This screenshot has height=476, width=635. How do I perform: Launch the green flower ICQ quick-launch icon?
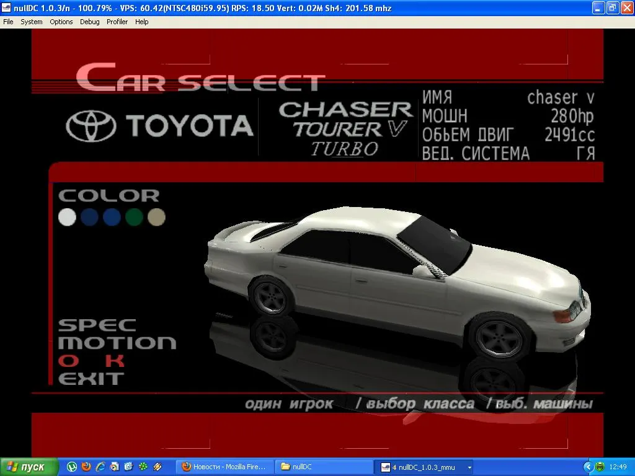(x=143, y=467)
